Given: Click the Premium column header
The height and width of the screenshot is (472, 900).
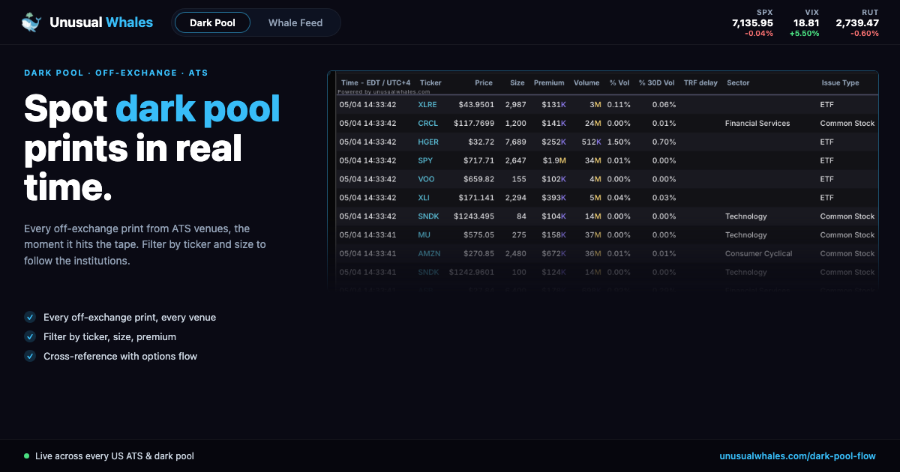Looking at the screenshot, I should click(x=549, y=82).
